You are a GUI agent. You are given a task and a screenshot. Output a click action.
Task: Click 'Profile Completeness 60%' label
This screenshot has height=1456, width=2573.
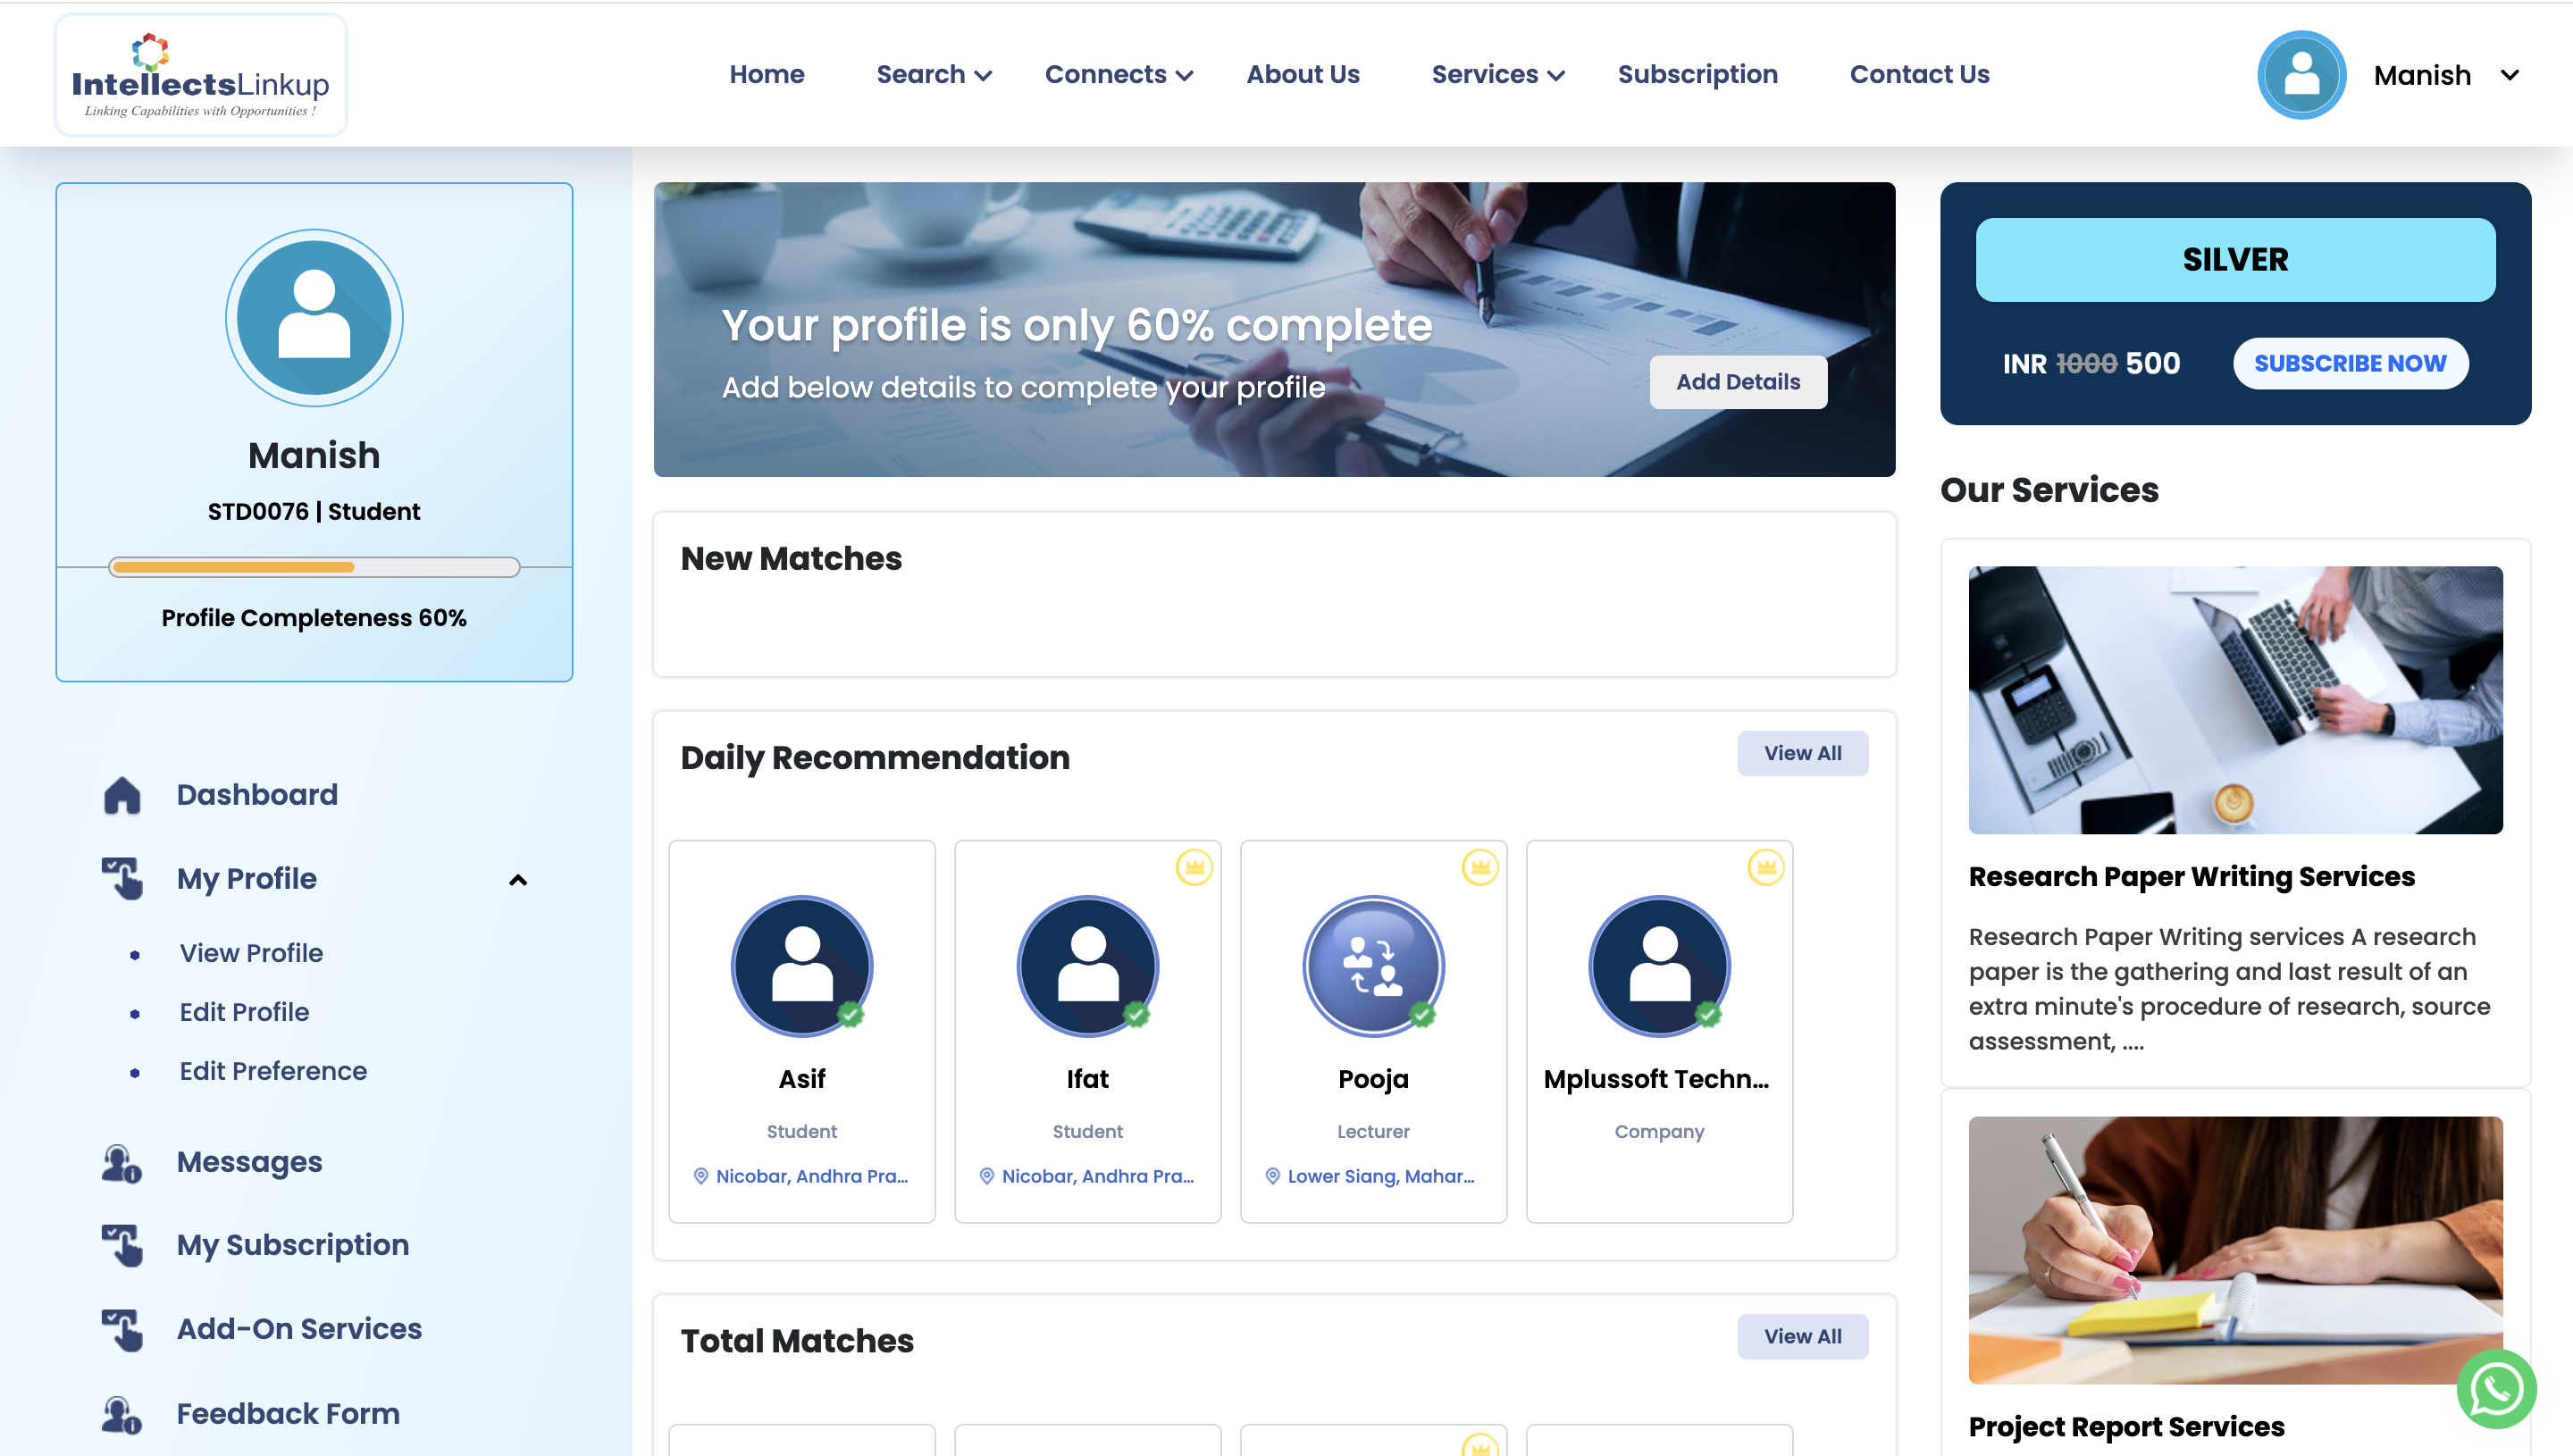[314, 618]
